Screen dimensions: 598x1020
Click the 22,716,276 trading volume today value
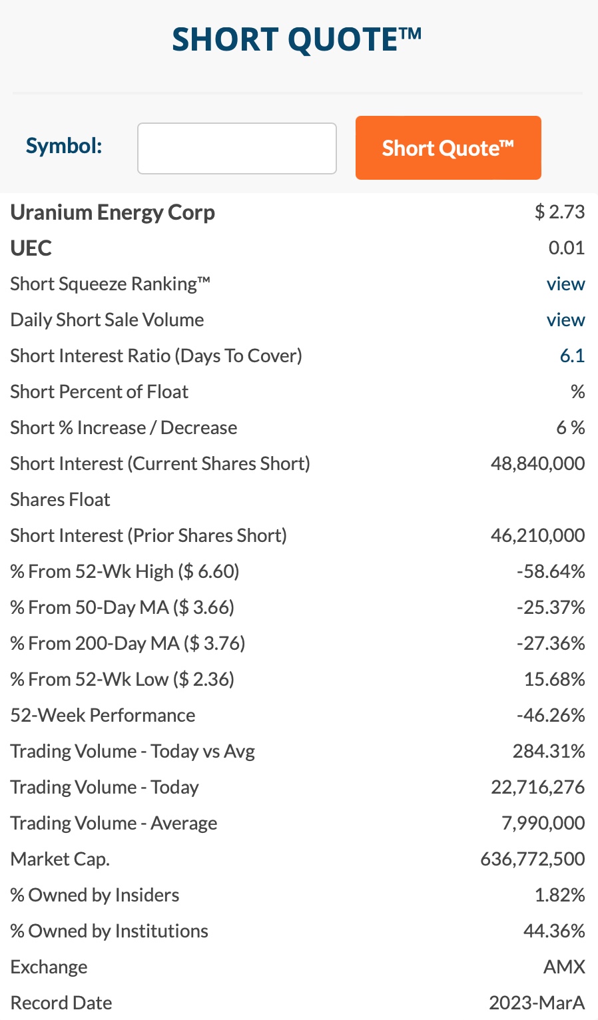(x=537, y=788)
